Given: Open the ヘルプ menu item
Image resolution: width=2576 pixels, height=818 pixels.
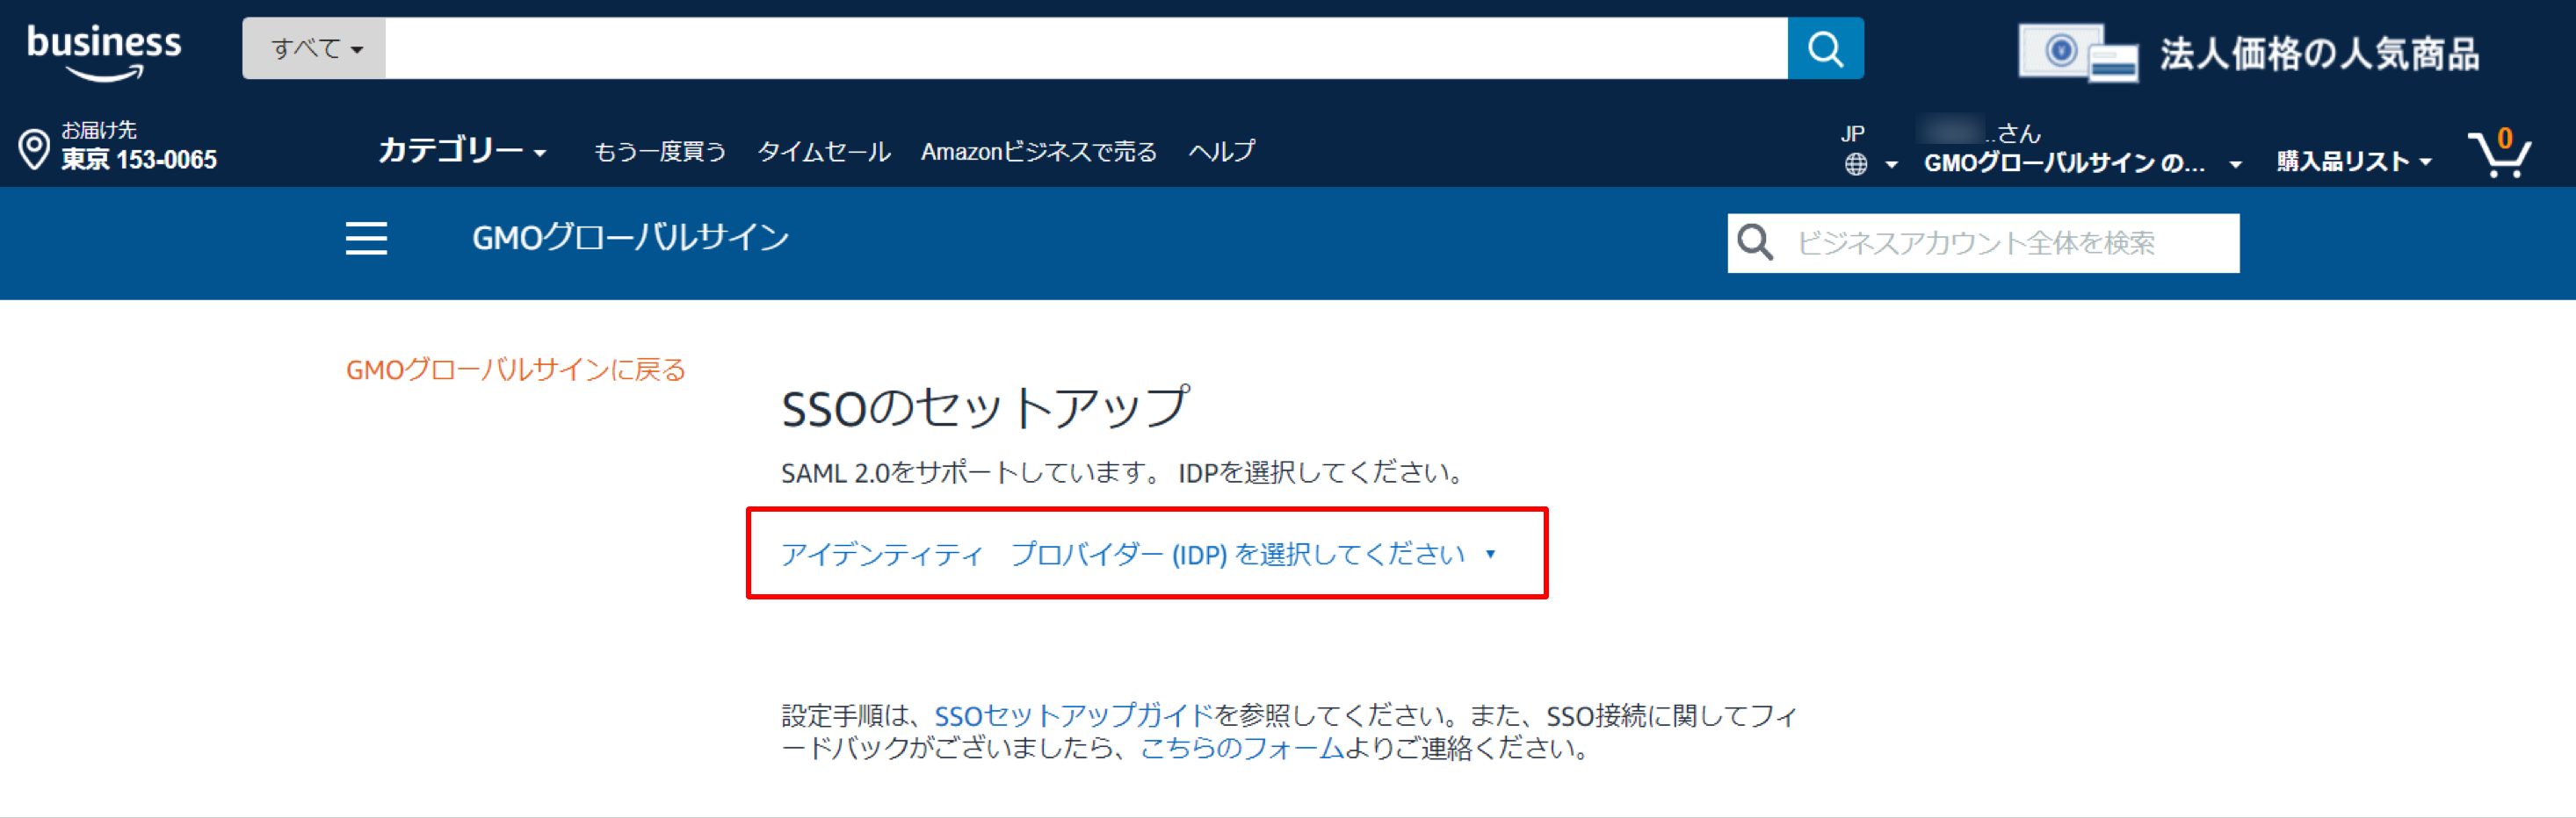Looking at the screenshot, I should [1221, 152].
